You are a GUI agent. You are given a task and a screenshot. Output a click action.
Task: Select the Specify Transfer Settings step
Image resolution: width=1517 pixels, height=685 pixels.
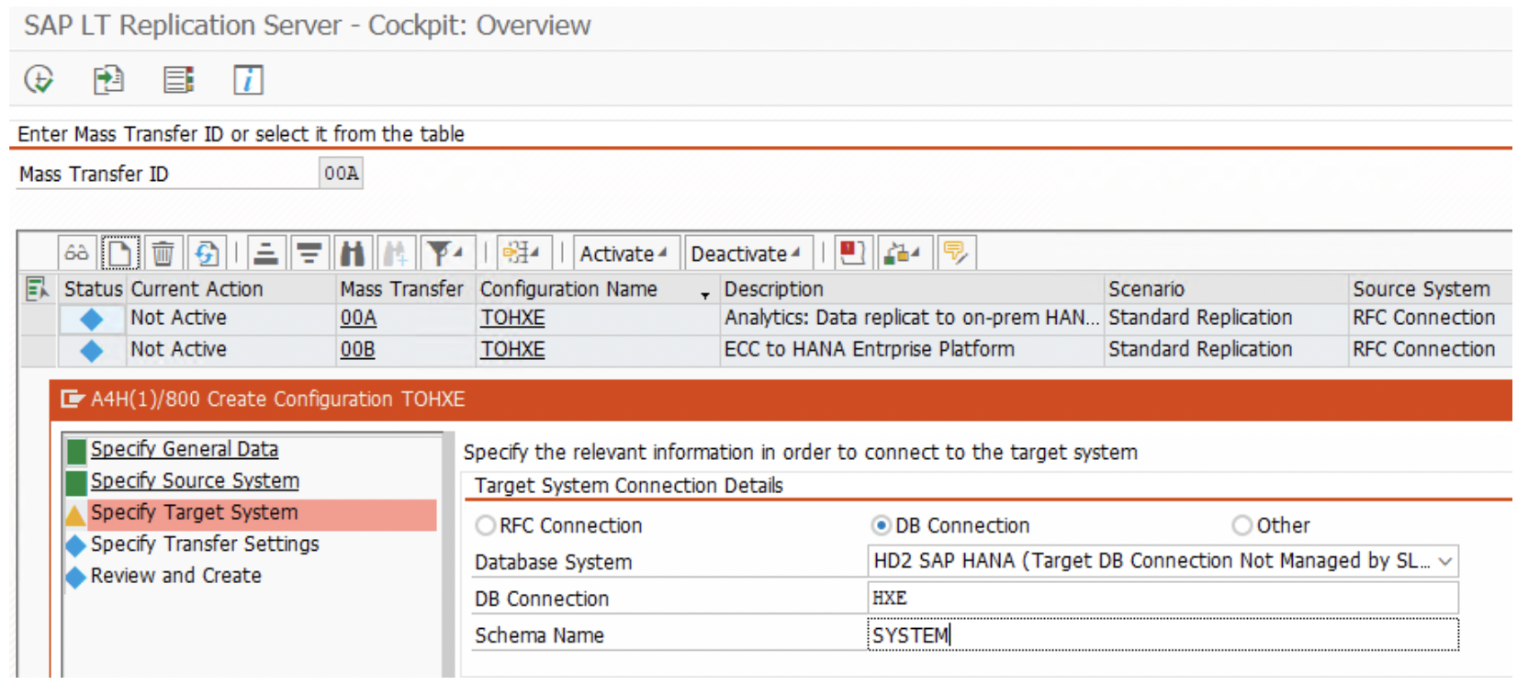click(x=205, y=545)
